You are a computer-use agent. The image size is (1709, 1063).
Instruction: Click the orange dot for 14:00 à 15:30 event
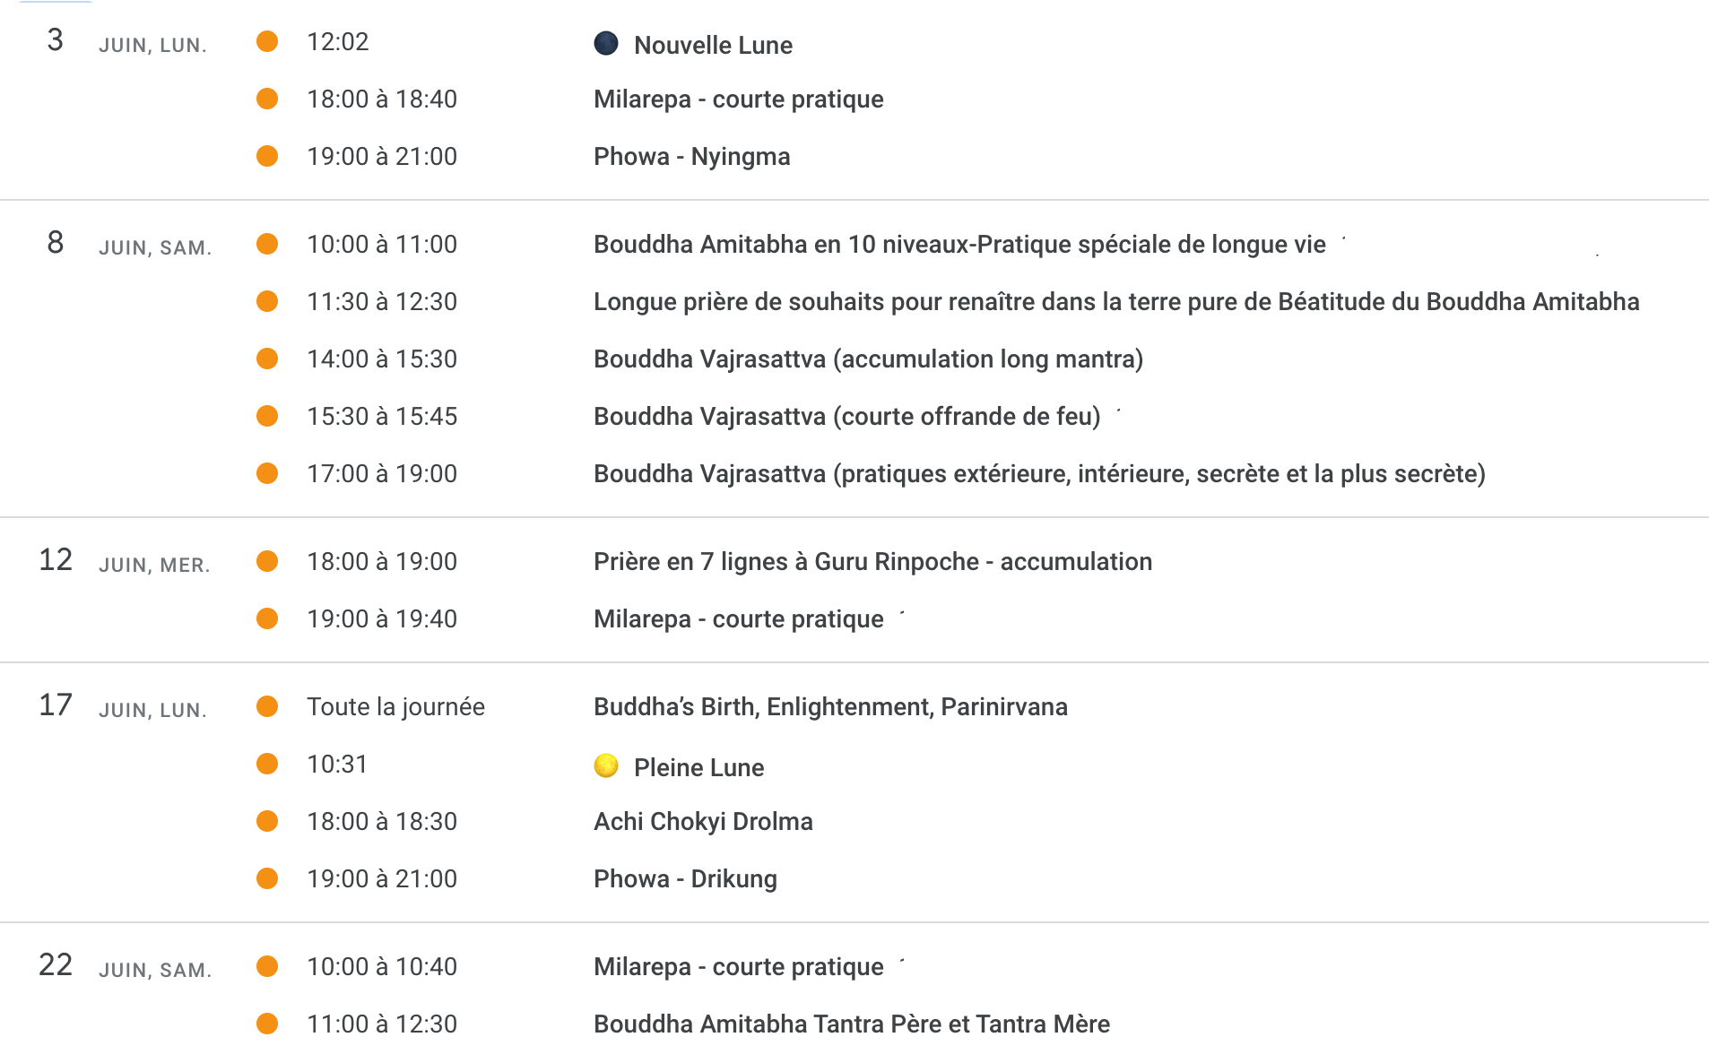coord(267,359)
